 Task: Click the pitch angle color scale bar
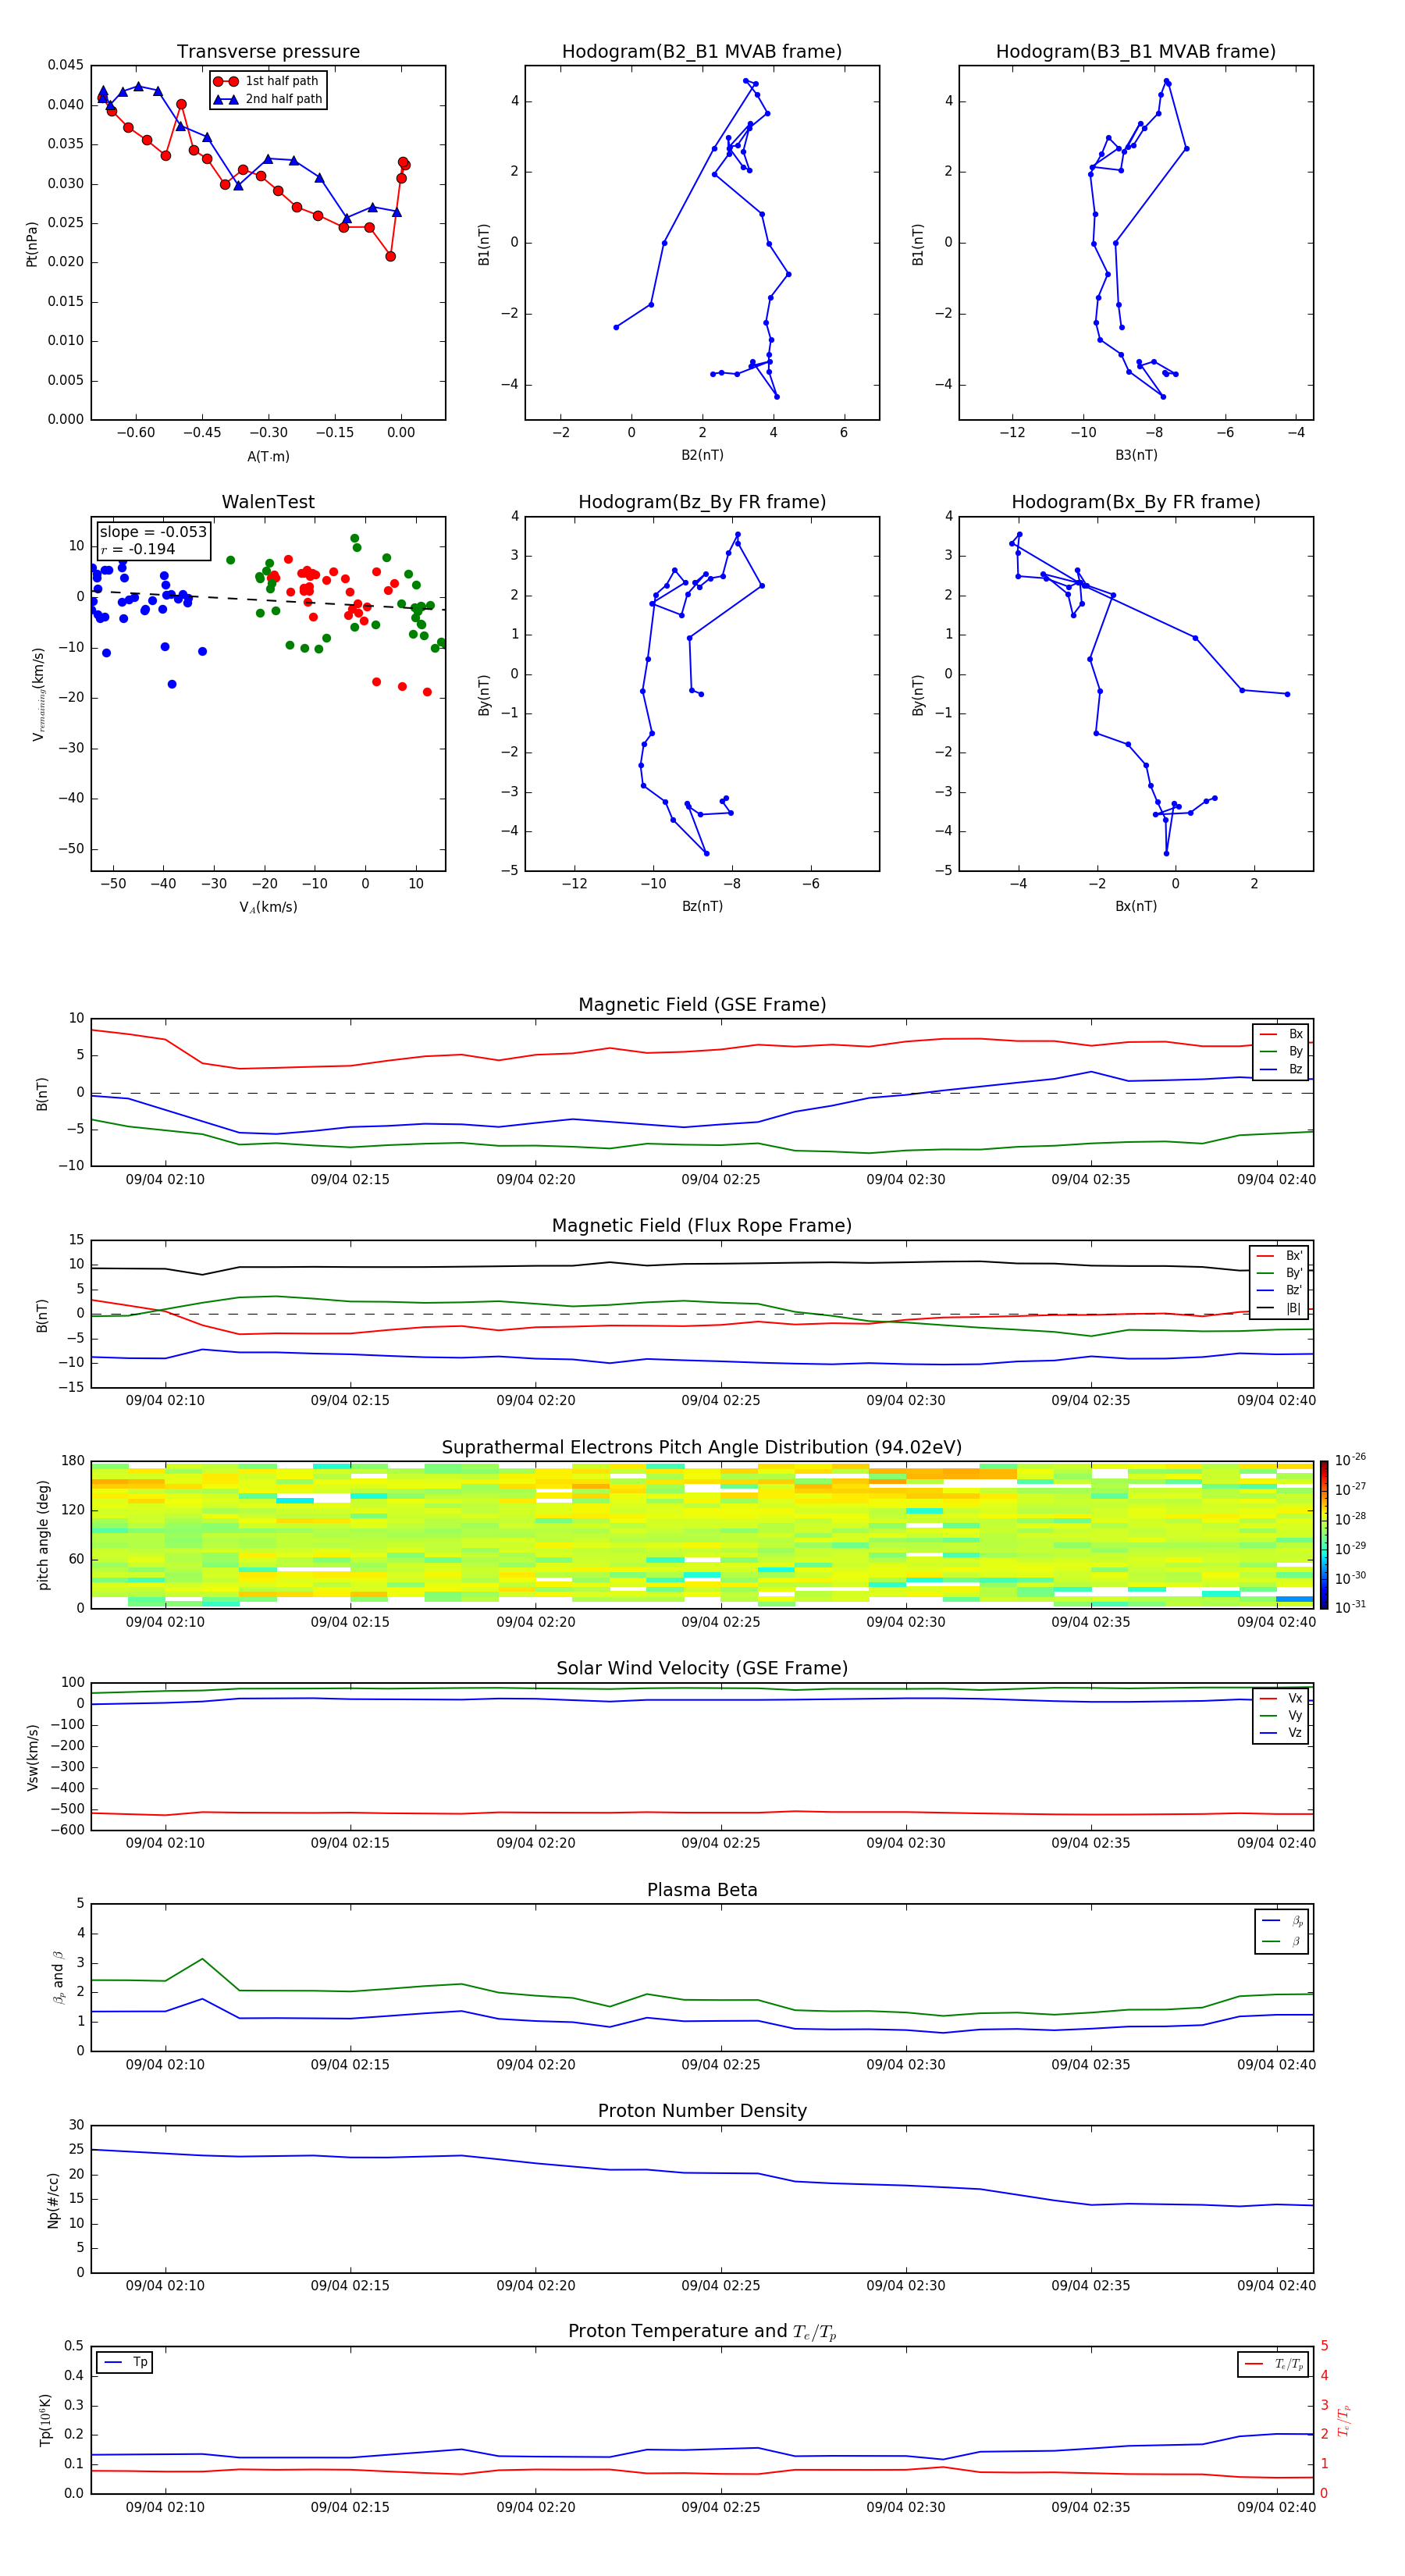(1323, 1535)
